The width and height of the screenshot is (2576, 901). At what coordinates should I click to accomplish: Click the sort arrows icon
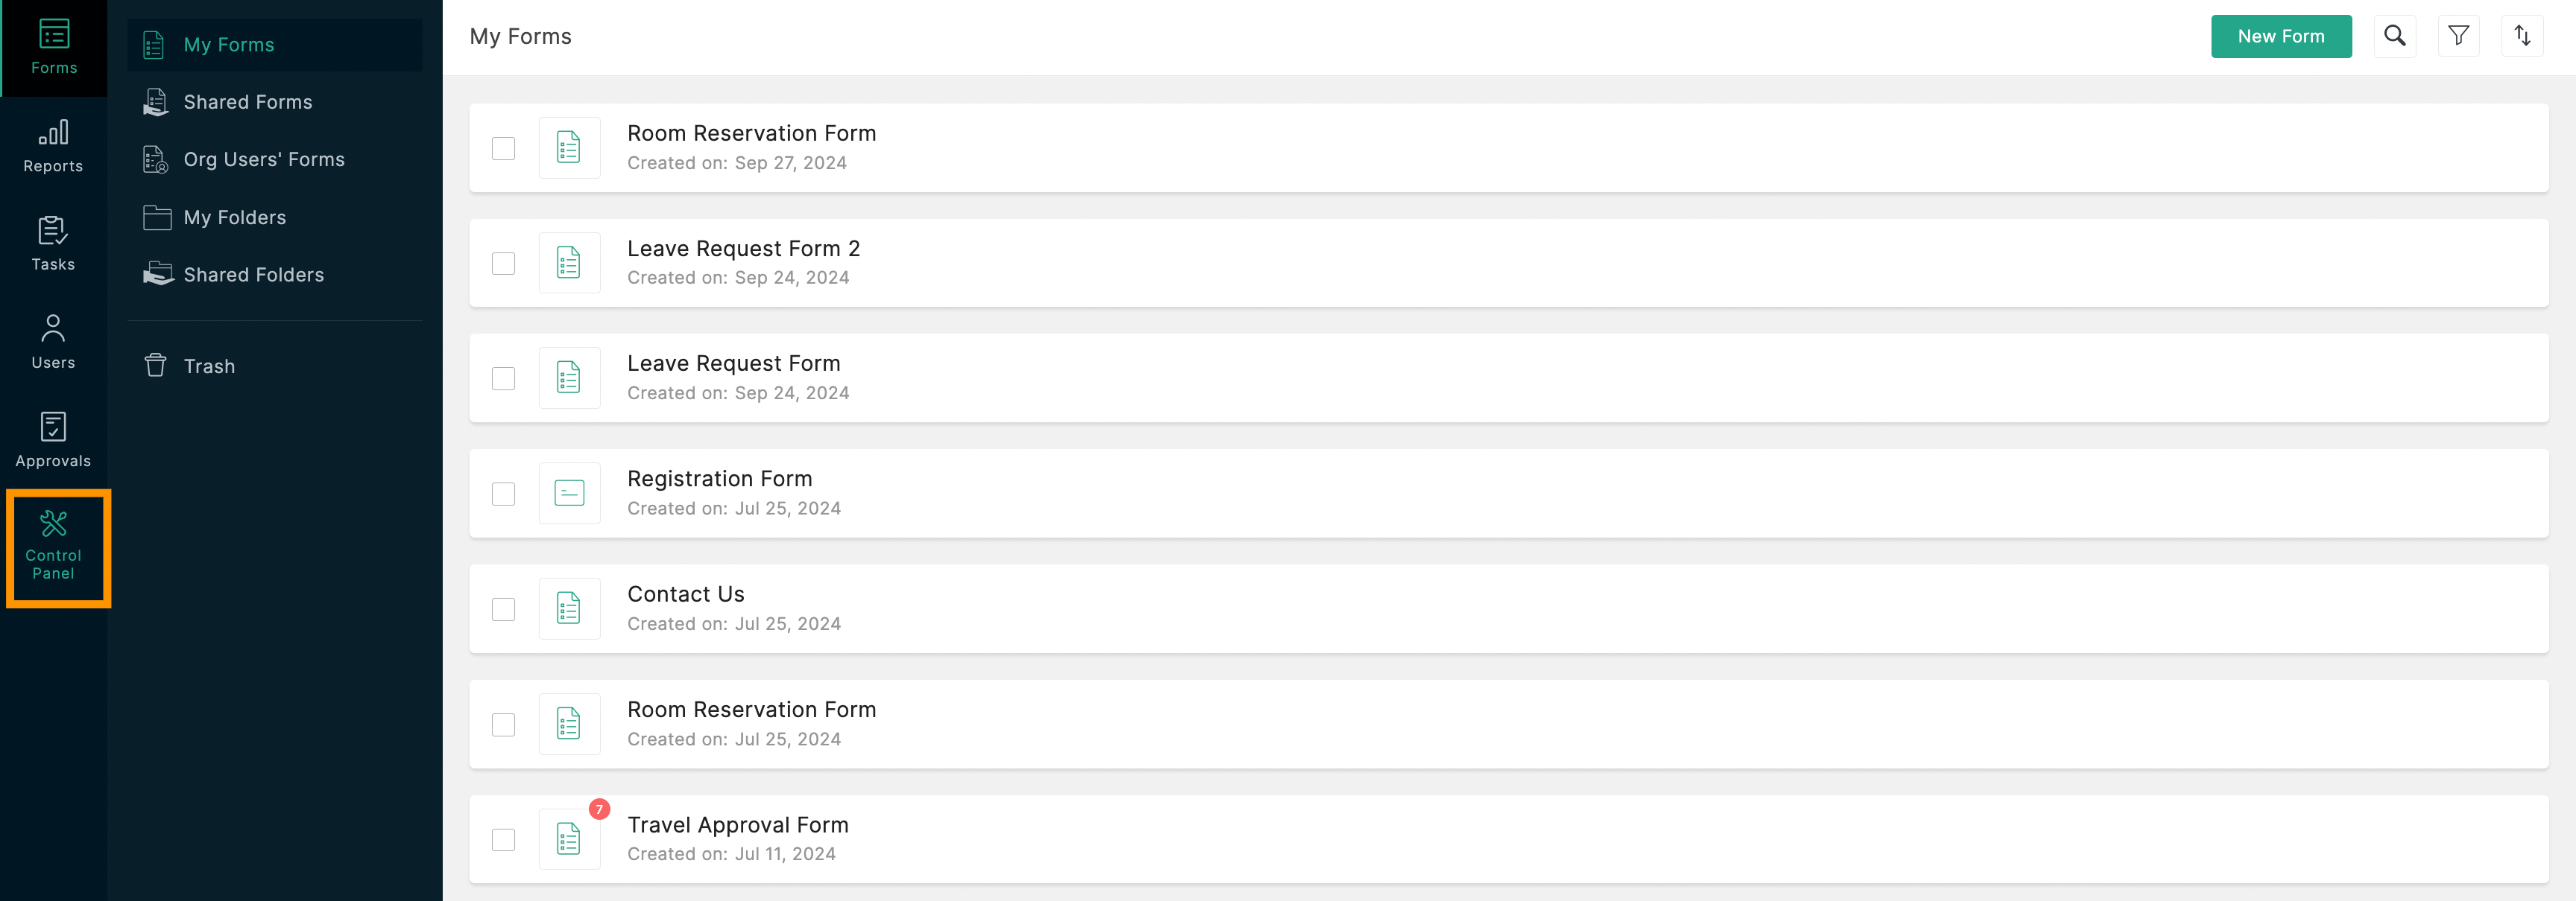[2522, 36]
